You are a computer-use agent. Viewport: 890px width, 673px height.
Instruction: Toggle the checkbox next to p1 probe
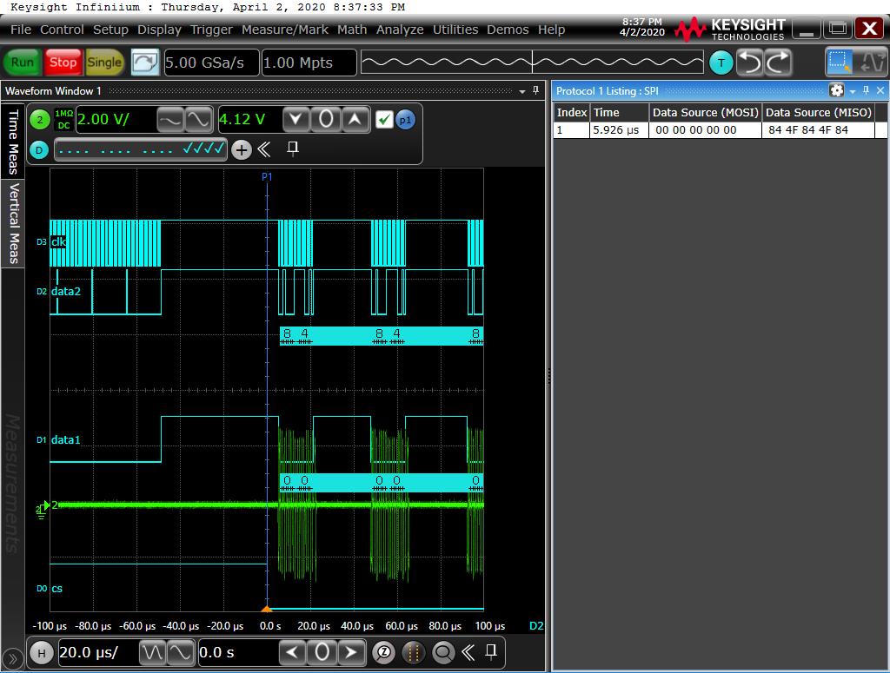pos(384,120)
